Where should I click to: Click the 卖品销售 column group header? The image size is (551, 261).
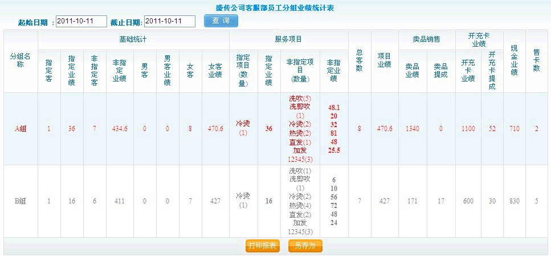pyautogui.click(x=427, y=39)
